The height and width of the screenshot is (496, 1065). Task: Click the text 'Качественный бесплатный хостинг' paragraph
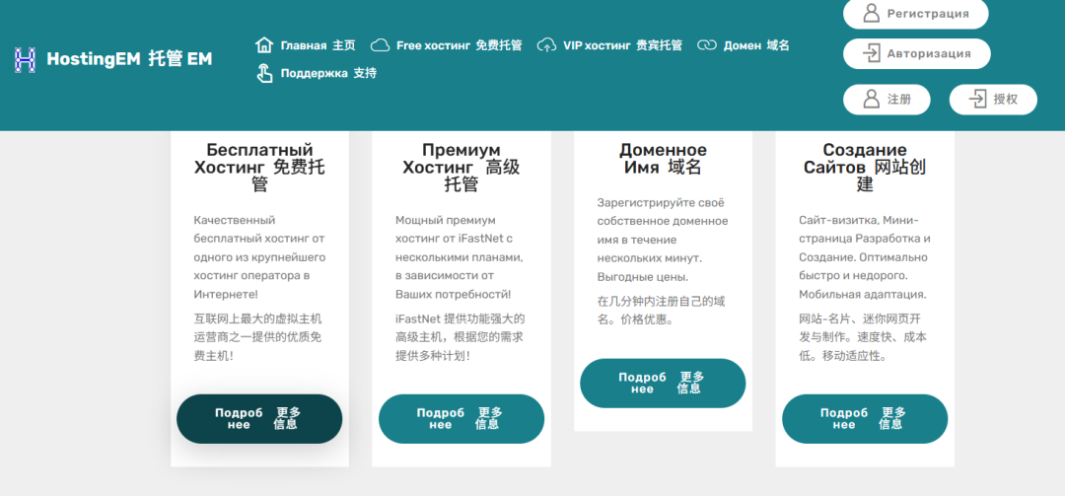point(259,257)
